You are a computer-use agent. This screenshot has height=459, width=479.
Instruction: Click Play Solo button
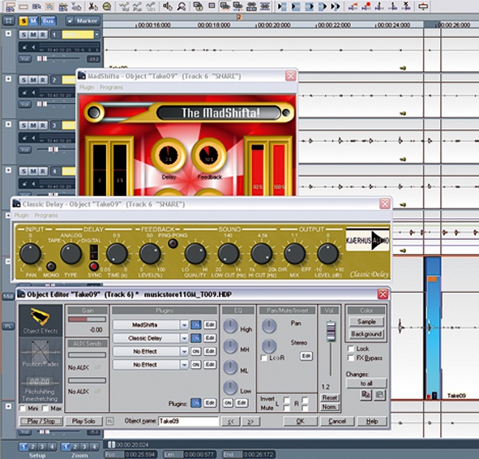83,421
